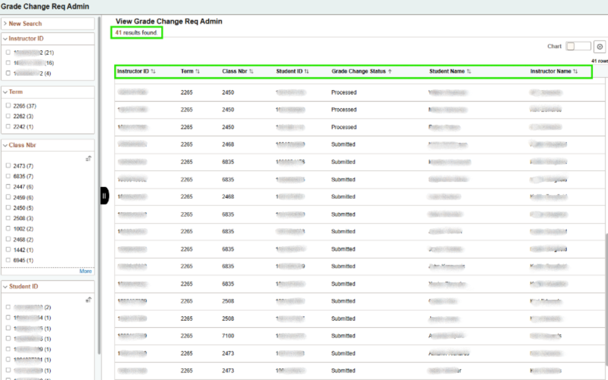Sort results by Student Name column
Screen dimensions: 608x380
pos(450,72)
